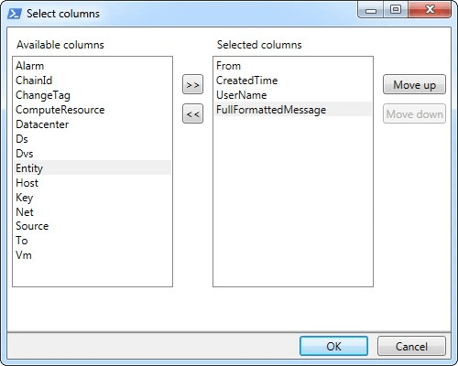Click the >> add column button
The height and width of the screenshot is (366, 458).
[192, 84]
